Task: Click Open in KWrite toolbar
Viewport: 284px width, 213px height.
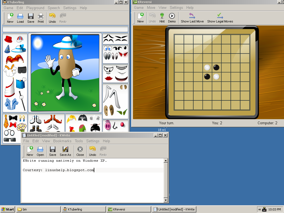Action: [x=40, y=151]
